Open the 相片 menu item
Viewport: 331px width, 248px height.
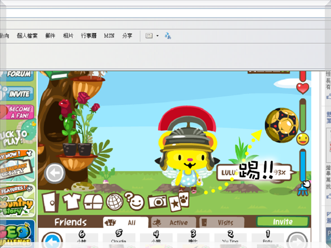(68, 36)
